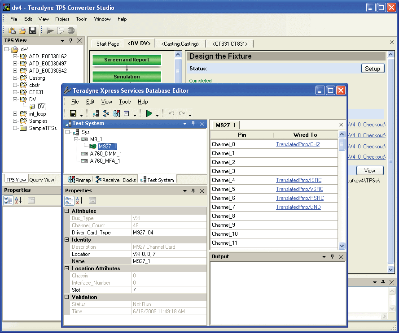Click the run arrow icon in Studio toolbar
The height and width of the screenshot is (333, 399).
point(50,31)
